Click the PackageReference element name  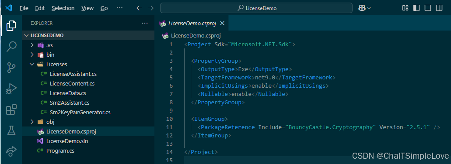click(228, 127)
